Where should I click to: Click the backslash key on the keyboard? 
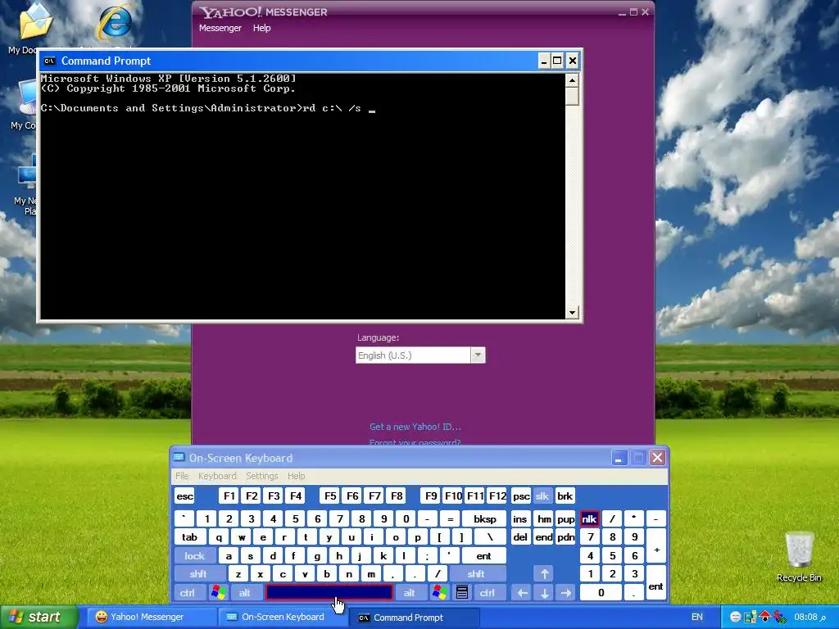[490, 537]
